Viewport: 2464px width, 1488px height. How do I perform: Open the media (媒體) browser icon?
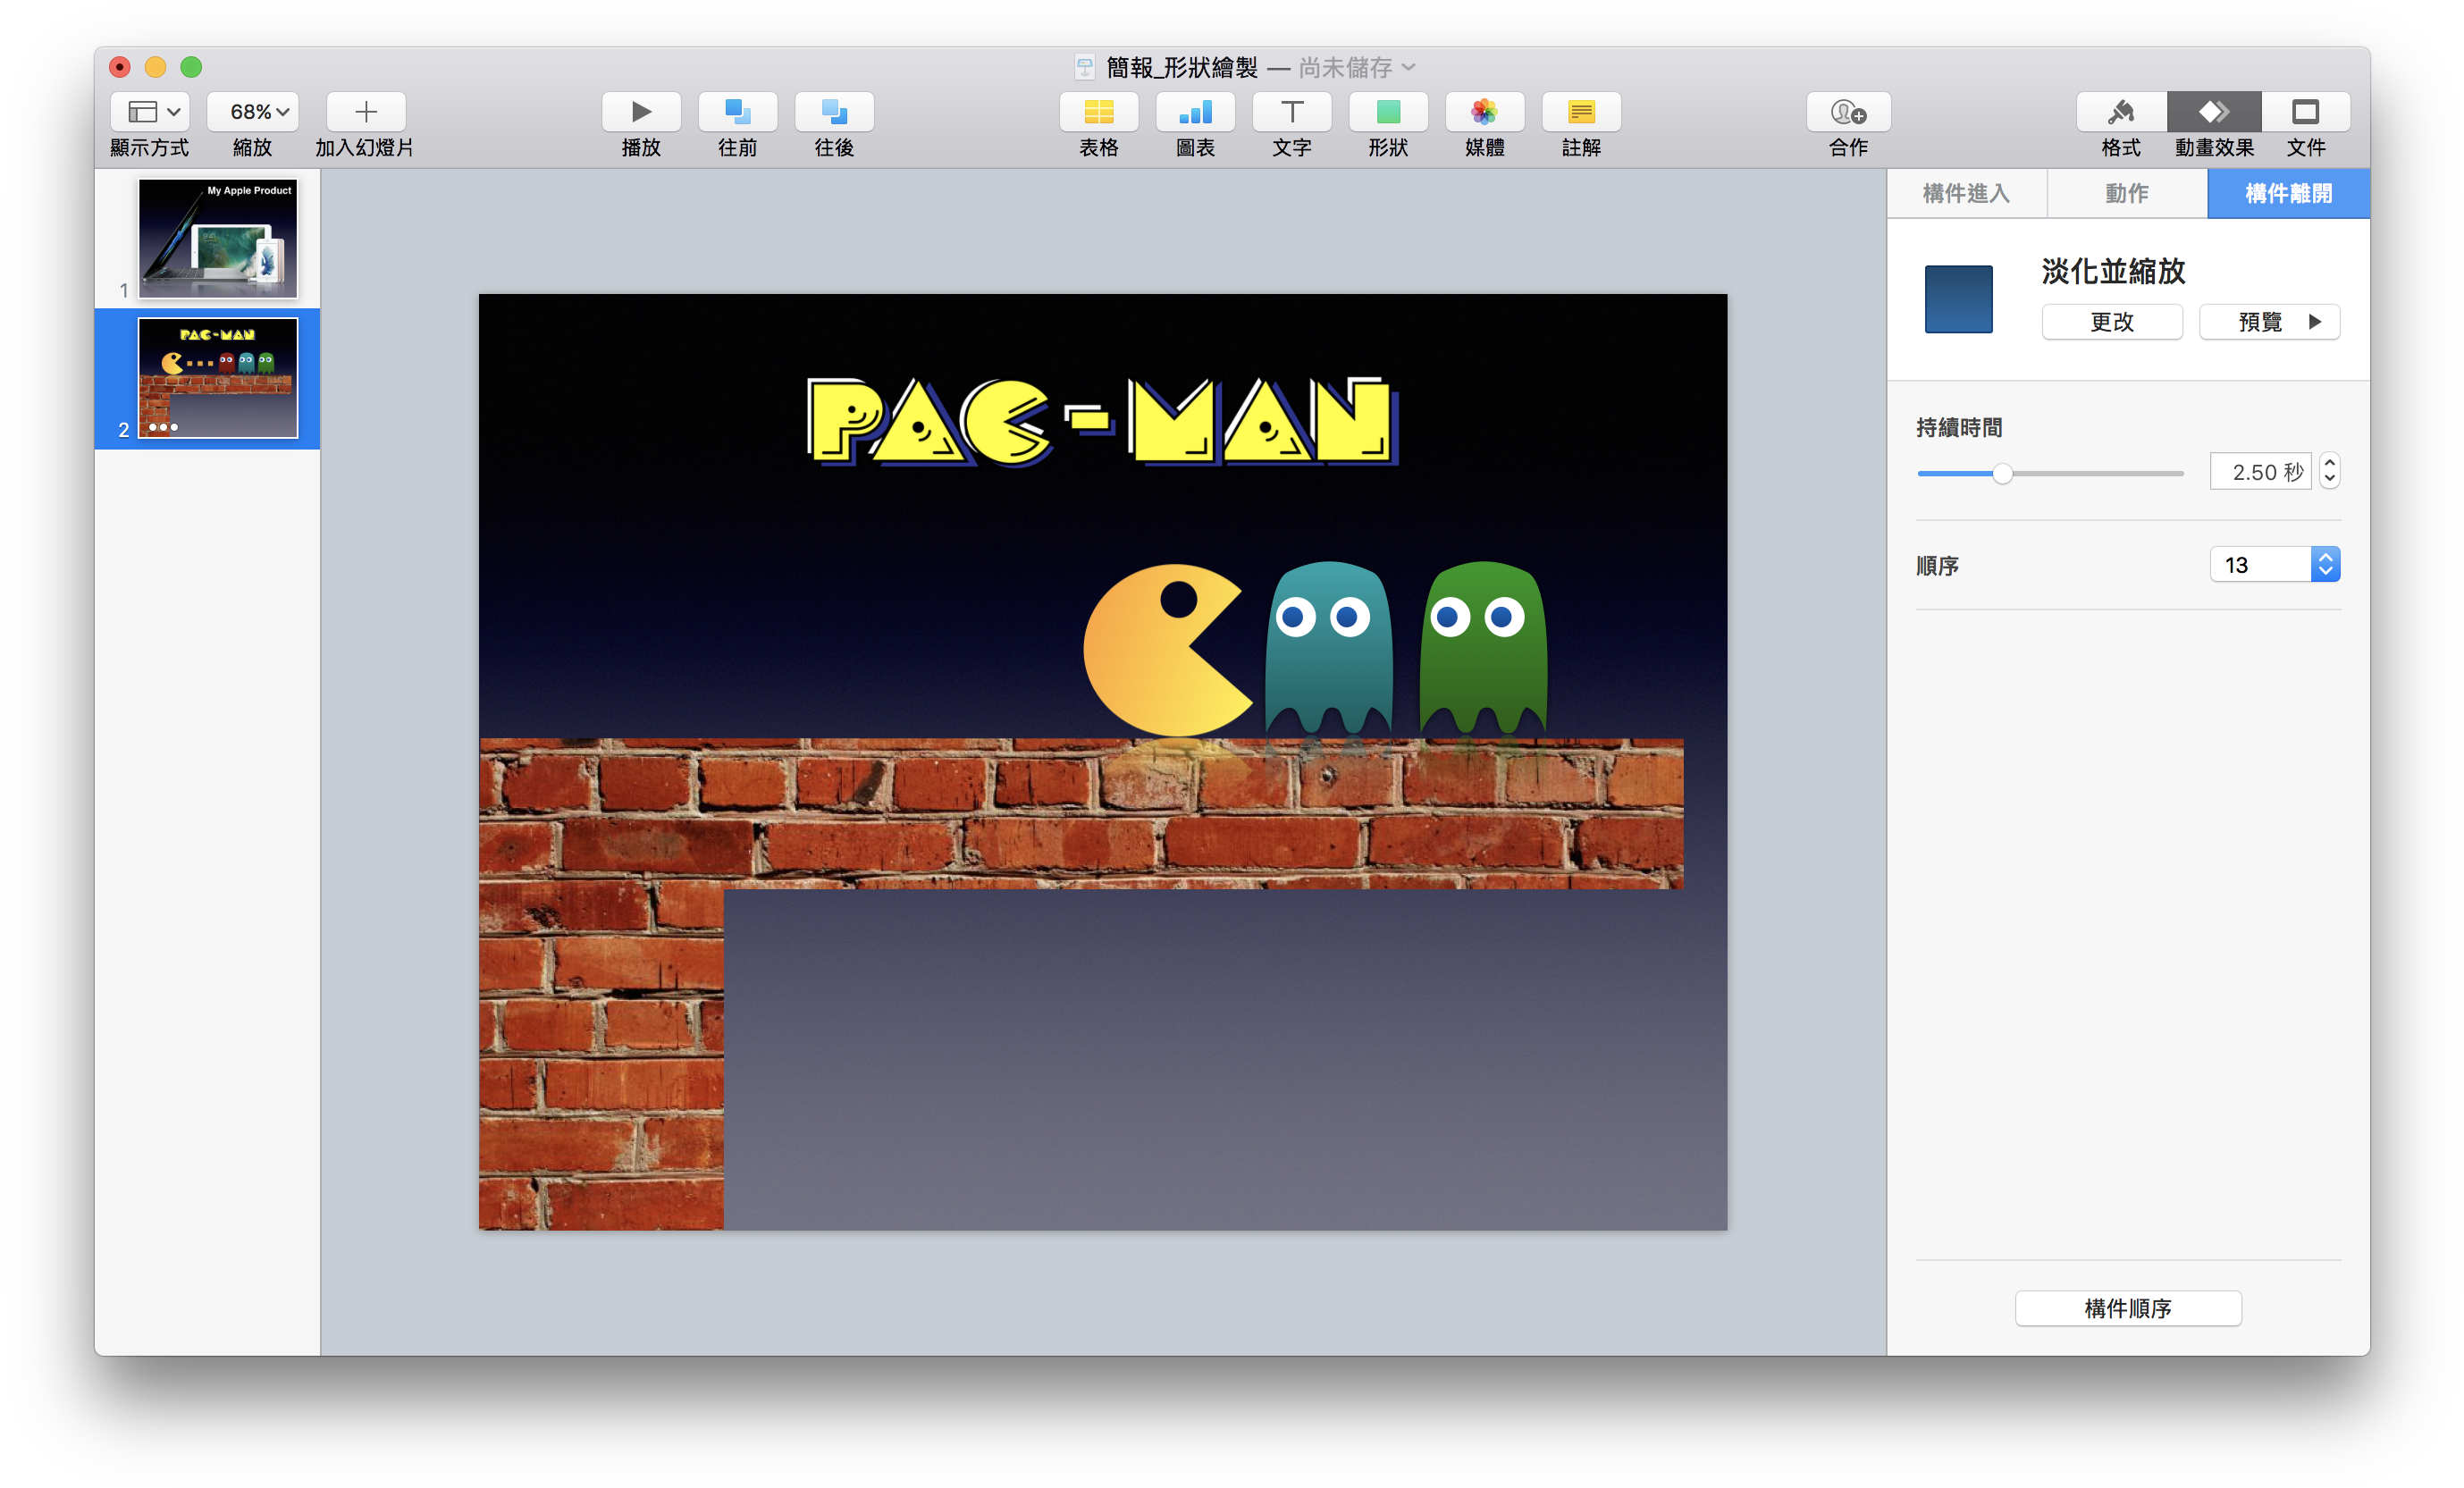click(x=1484, y=111)
